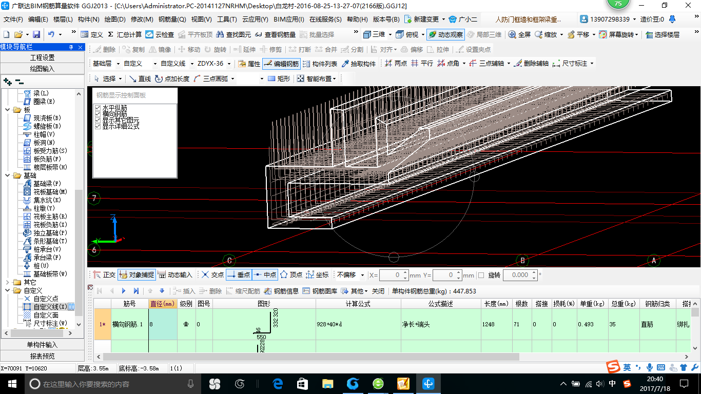Screen dimensions: 701x394
Task: Click 全屏 fullscreen tool
Action: [519, 34]
